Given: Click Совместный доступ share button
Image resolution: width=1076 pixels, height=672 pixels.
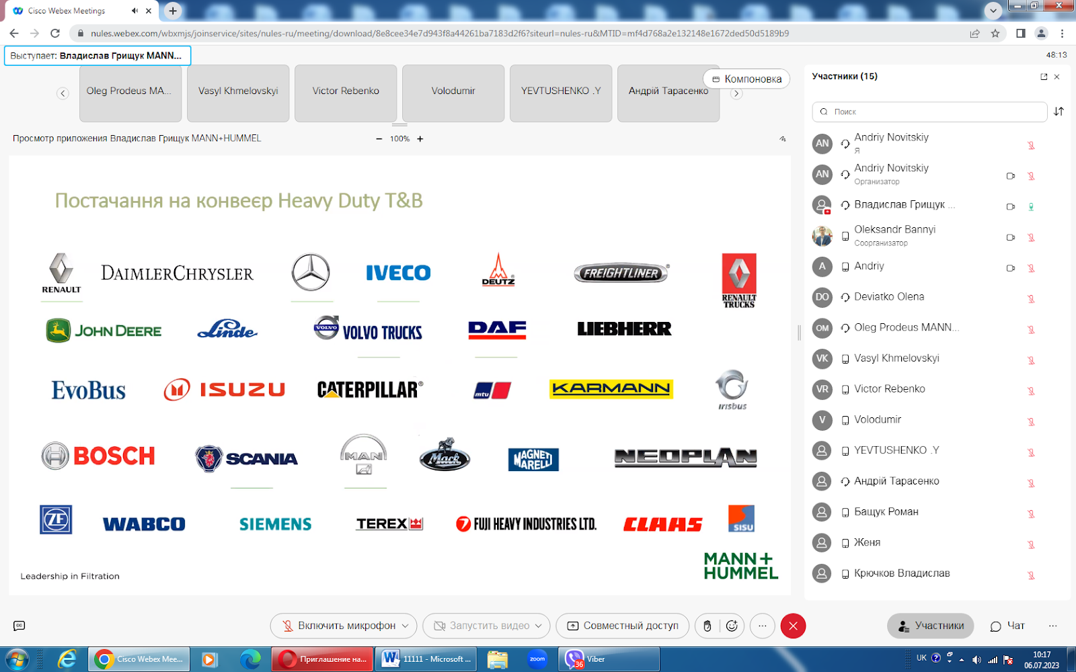Looking at the screenshot, I should click(623, 626).
